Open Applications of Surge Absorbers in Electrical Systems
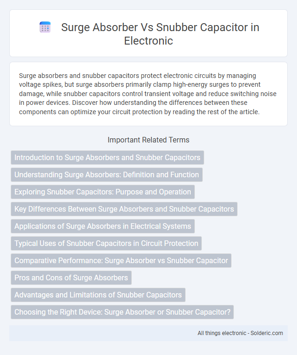Viewport: 297px width, 355px height. pos(103,226)
